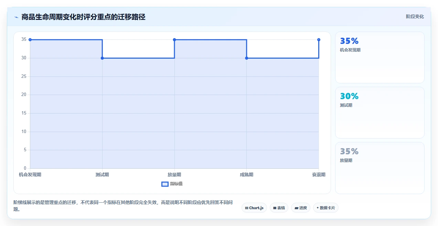Click the blue legend swatch for 指标值

(165, 184)
